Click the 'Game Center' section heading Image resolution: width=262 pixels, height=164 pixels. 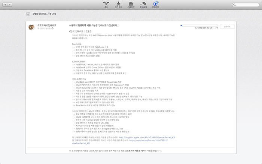(78, 61)
